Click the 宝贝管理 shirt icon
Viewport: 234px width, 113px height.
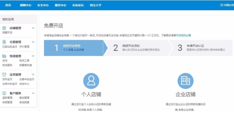click(x=4, y=75)
